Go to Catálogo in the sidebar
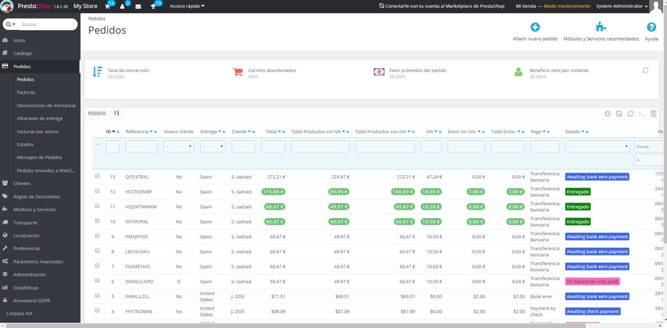This screenshot has width=667, height=328. pos(23,53)
